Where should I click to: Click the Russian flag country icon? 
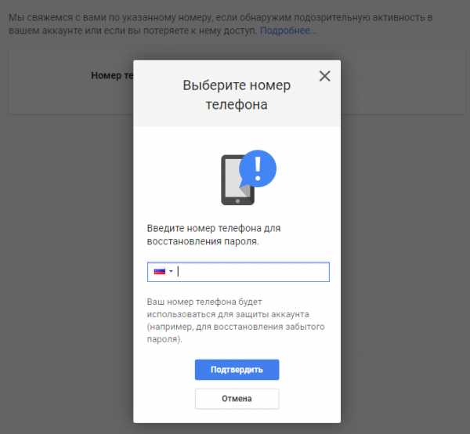(160, 272)
